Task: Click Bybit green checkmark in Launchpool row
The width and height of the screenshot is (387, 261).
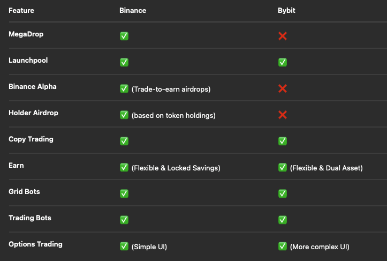Action: pyautogui.click(x=283, y=62)
